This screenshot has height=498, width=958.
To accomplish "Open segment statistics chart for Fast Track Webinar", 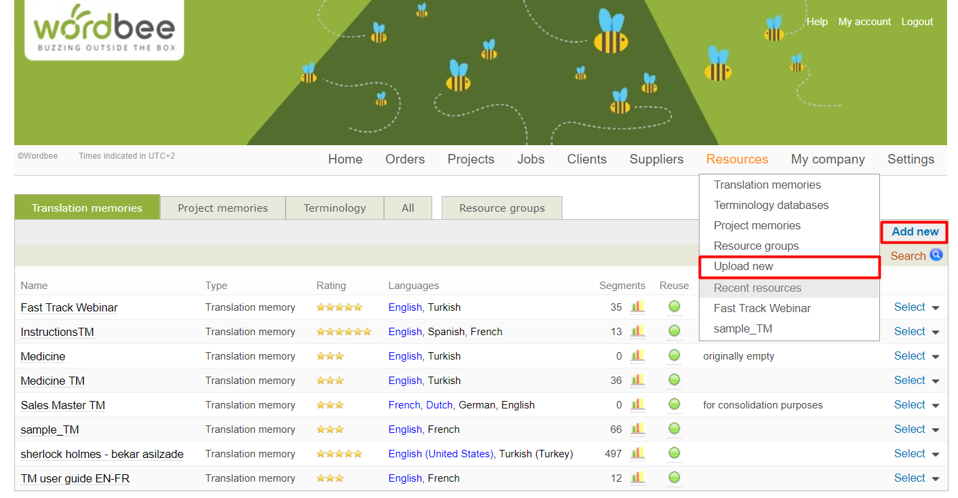I will click(x=637, y=307).
